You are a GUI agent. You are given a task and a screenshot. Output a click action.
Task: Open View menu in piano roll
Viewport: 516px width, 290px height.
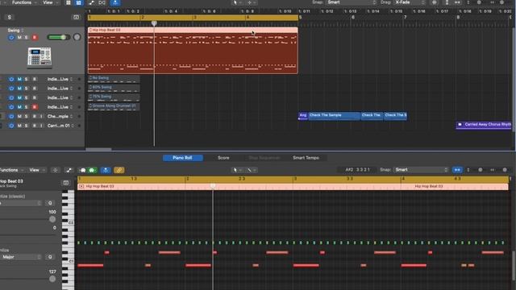(36, 170)
